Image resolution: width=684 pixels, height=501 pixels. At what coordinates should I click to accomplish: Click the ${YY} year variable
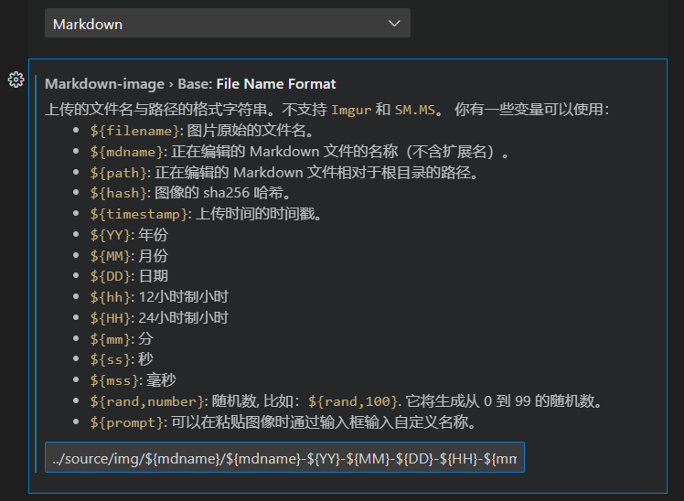(107, 234)
